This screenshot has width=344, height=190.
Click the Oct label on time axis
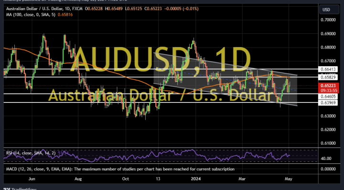point(126,179)
